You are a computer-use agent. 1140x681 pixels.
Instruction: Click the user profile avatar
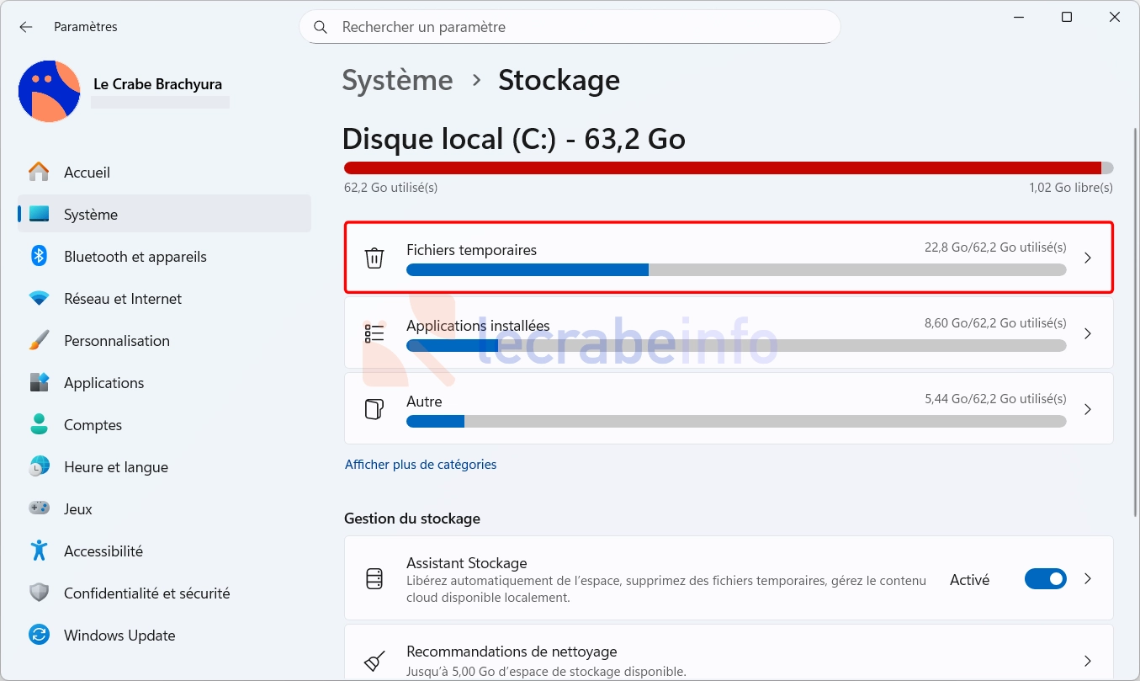[x=50, y=91]
